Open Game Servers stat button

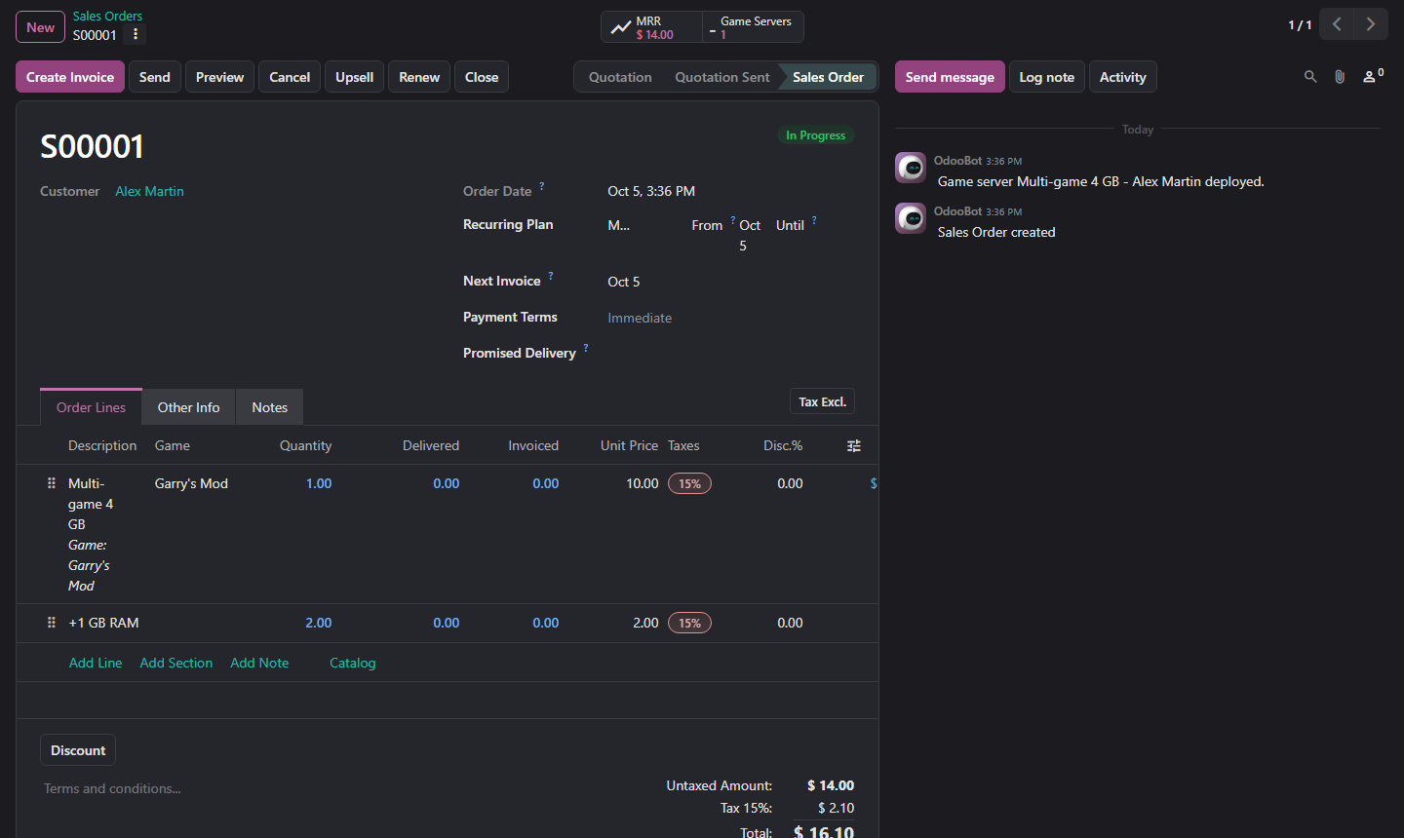click(x=753, y=27)
